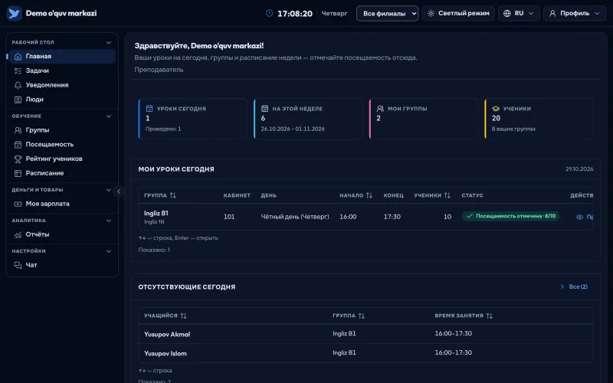Open Моя зарплата from the sidebar
Screen dimensions: 613x383
point(62,204)
